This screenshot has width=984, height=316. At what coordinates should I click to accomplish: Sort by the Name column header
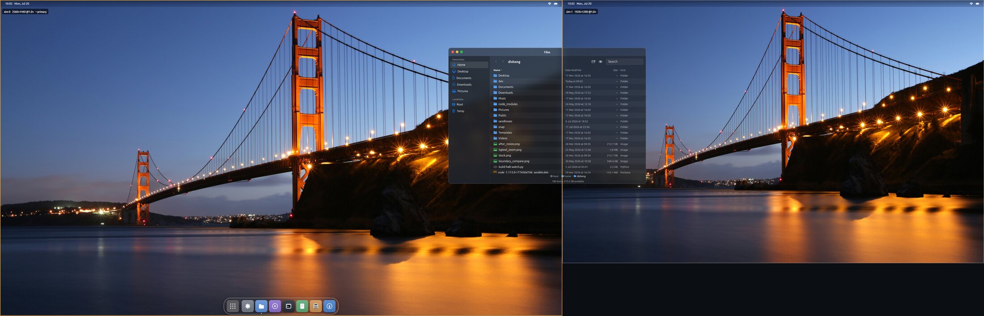pyautogui.click(x=497, y=70)
